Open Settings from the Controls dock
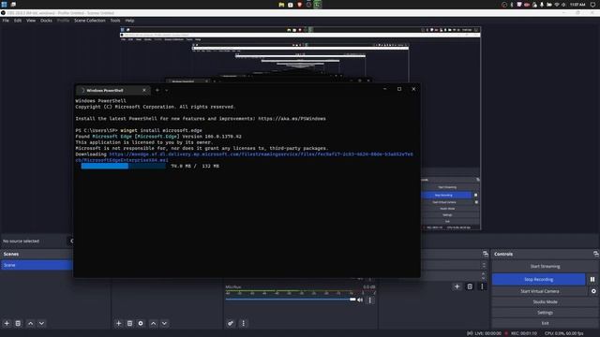 tap(545, 313)
